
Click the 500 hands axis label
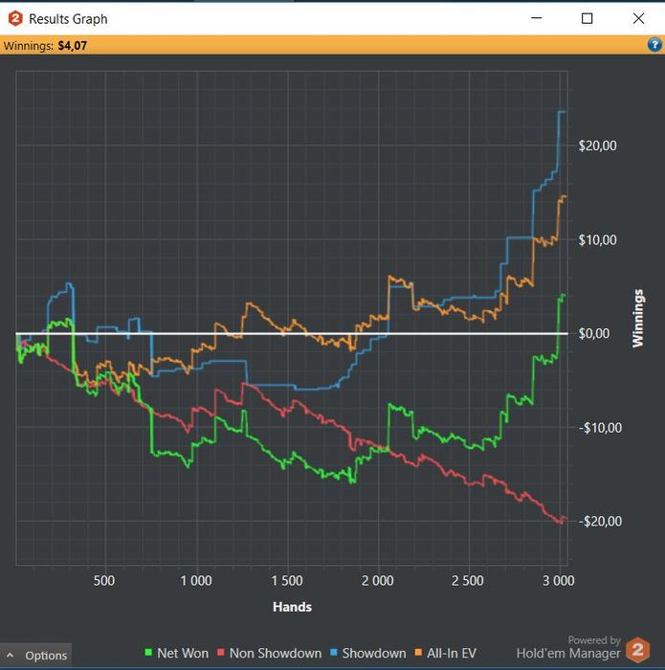[104, 580]
